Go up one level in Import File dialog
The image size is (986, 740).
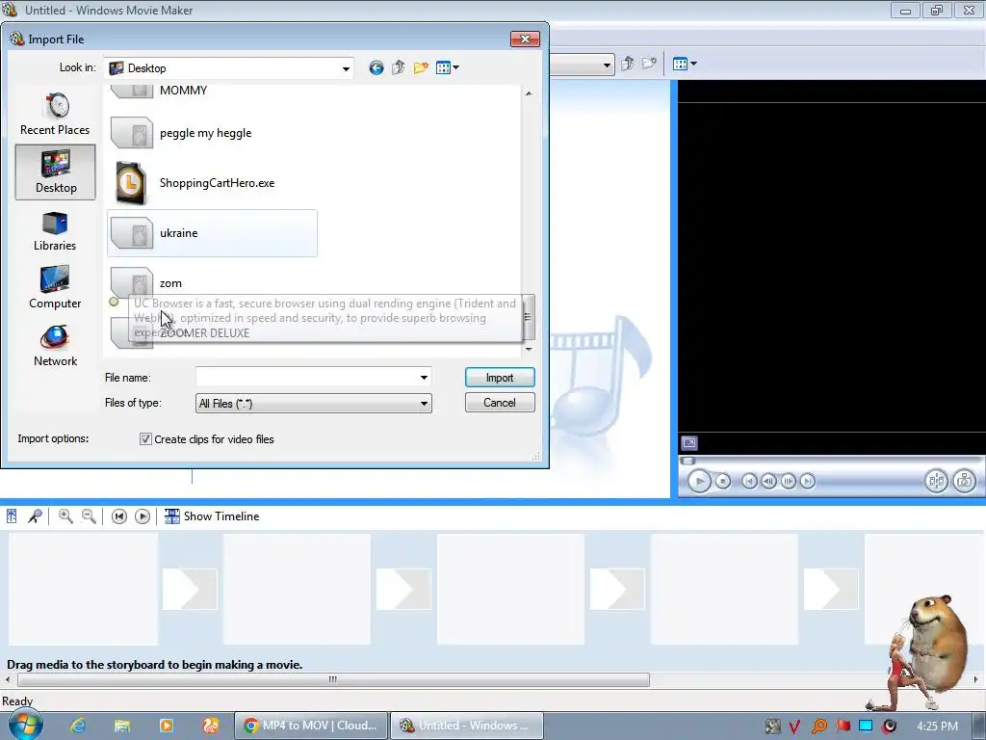398,68
